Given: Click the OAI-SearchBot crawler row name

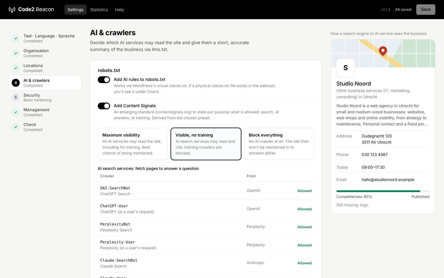Looking at the screenshot, I should point(115,188).
